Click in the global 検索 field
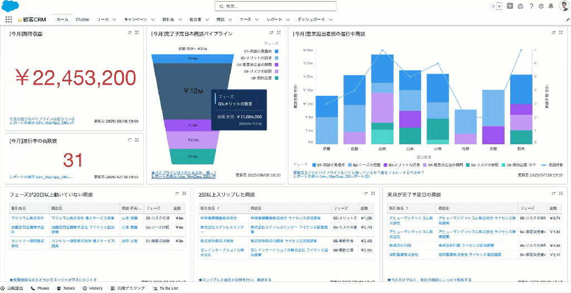The height and width of the screenshot is (293, 571). [275, 6]
